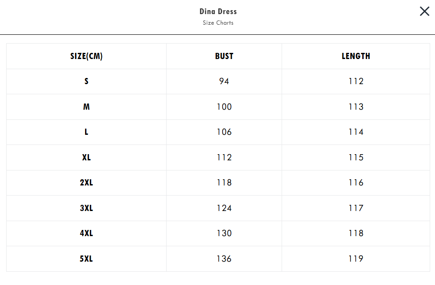Click the Dina Dress title

218,11
